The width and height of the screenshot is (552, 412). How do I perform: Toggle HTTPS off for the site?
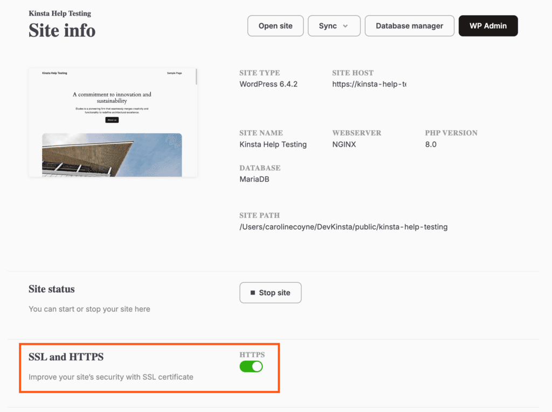tap(251, 366)
